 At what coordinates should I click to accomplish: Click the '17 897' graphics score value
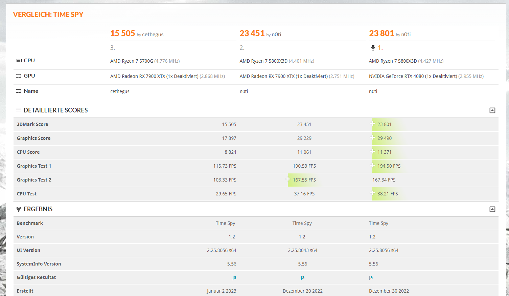pos(229,138)
